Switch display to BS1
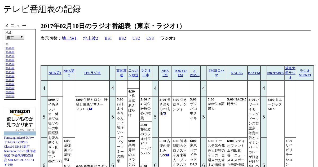318x167 pixels. pos(108,38)
